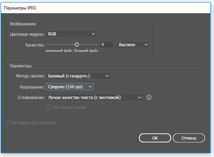Click the Параметры JPEG title bar
Image resolution: width=214 pixels, height=157 pixels.
(105, 8)
